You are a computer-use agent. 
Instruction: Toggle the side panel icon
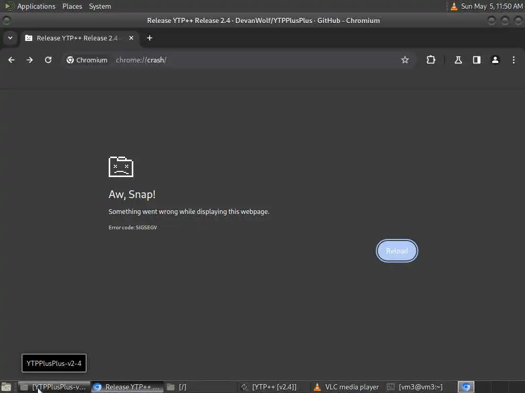tap(477, 60)
